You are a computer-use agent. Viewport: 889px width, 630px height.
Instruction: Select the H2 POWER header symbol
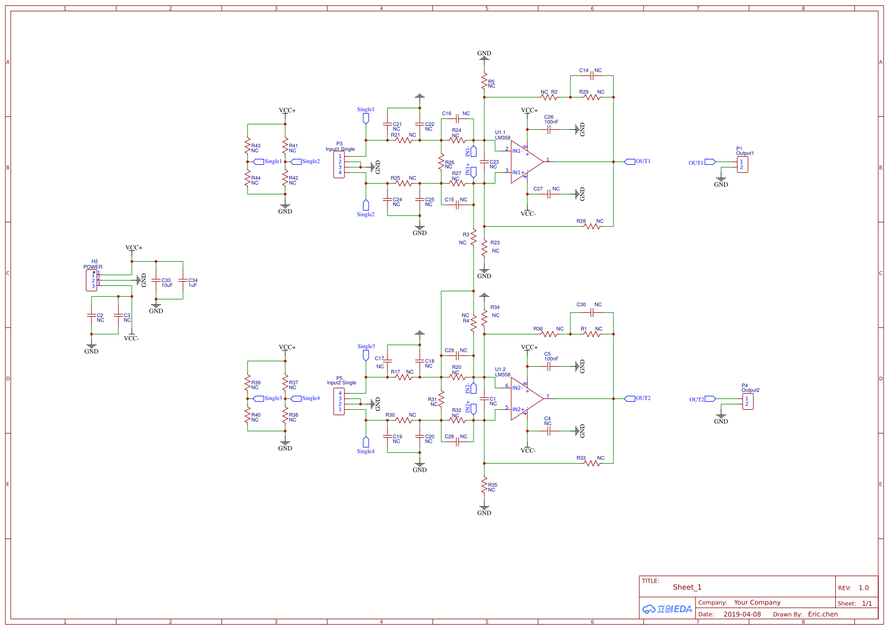pos(91,281)
